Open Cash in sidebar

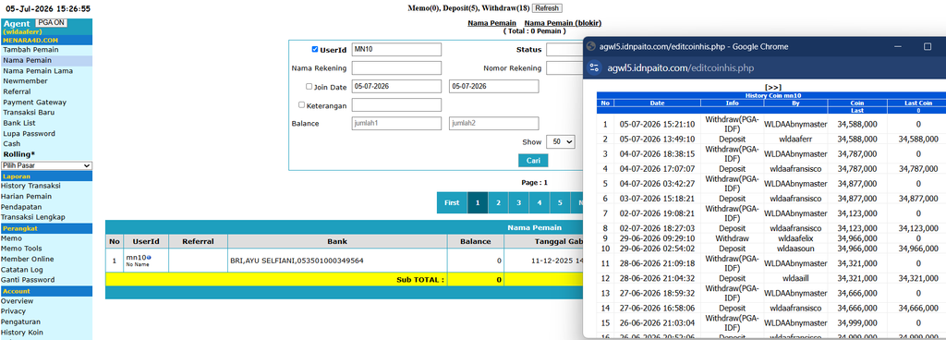pyautogui.click(x=11, y=143)
